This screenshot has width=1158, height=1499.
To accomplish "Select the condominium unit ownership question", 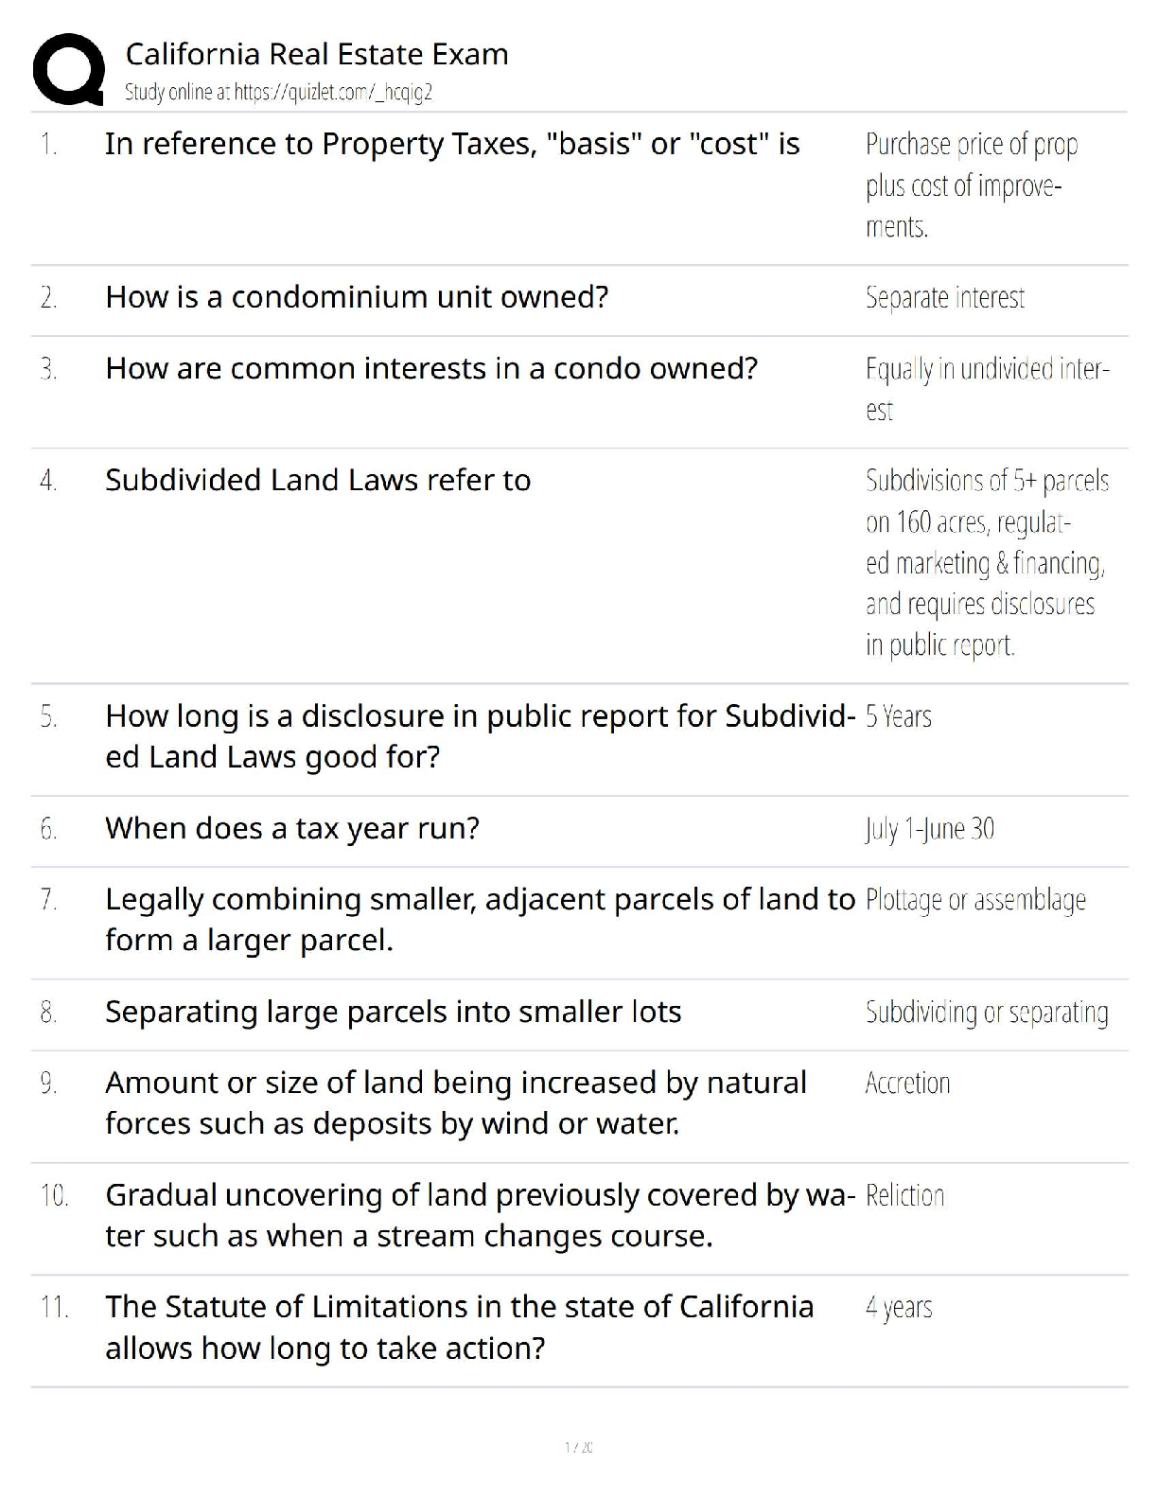I will click(x=357, y=297).
